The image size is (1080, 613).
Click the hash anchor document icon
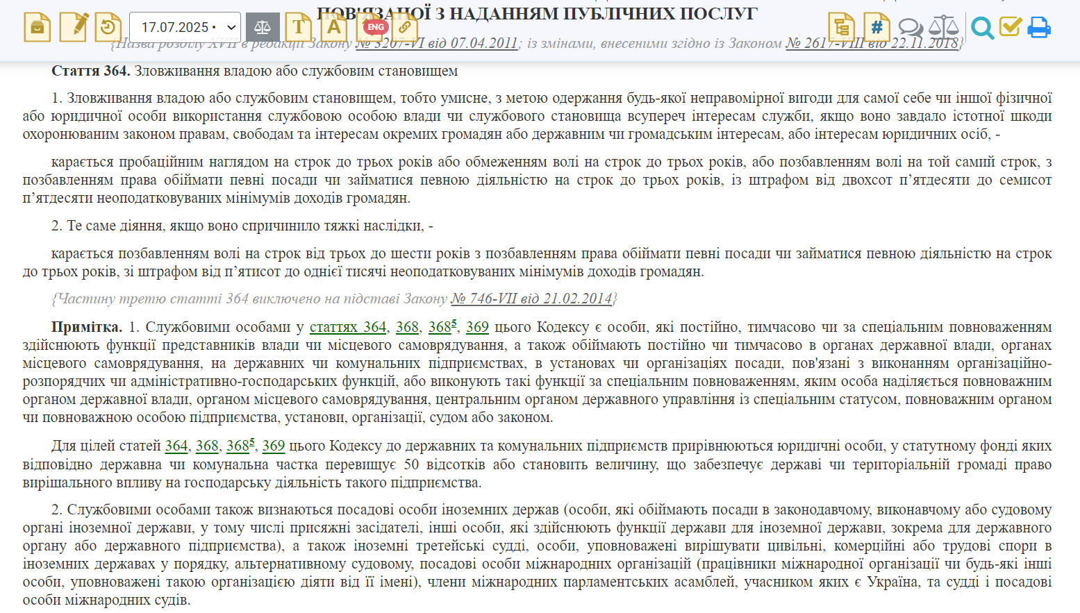(877, 26)
